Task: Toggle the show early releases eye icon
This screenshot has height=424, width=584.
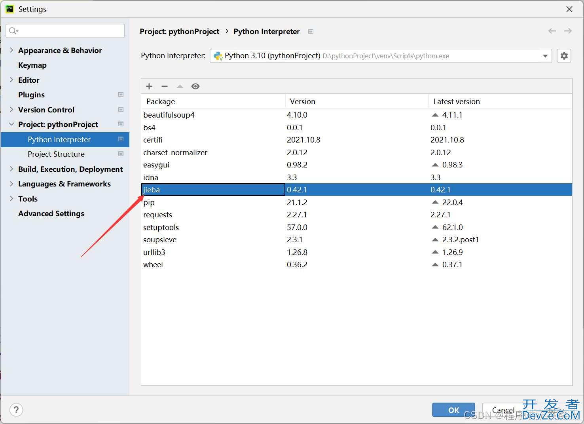Action: point(195,86)
